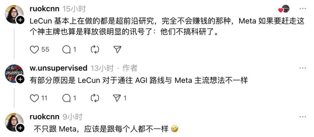314x137 pixels.
Task: Open the 15小时 timestamp of first post
Action: (x=74, y=9)
